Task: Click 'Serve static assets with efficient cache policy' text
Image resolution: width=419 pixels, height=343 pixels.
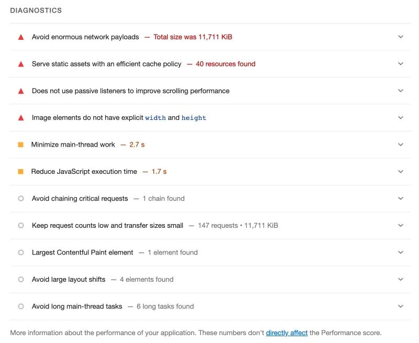Action: point(106,64)
